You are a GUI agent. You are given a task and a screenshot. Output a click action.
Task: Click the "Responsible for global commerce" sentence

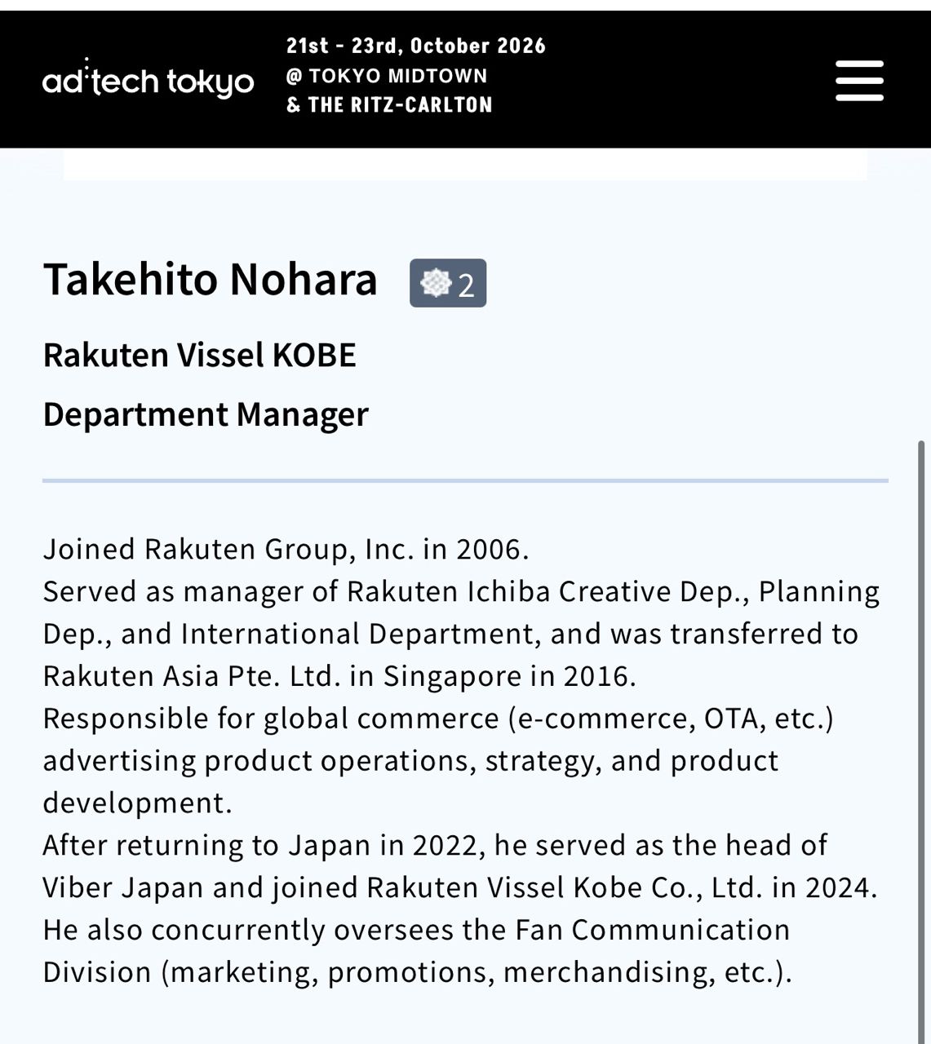[270, 719]
